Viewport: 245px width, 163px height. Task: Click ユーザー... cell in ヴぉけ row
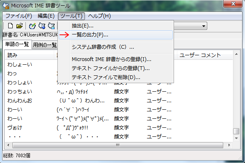159,128
